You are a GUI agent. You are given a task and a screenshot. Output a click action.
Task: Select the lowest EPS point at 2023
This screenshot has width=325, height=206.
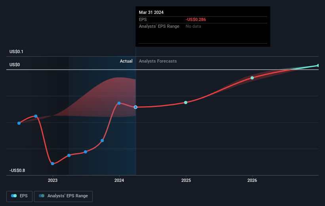pos(52,164)
